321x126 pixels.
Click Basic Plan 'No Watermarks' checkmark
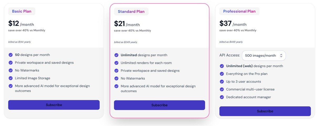tap(10, 70)
